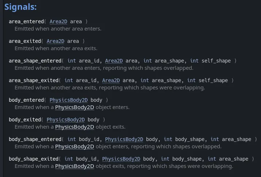
Task: Select the area_exited signal name
Action: pos(24,41)
